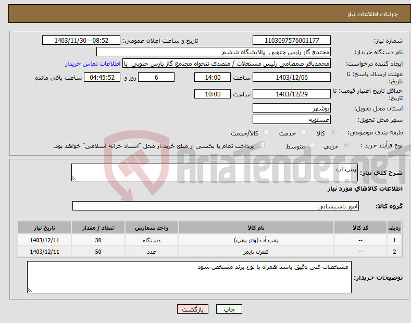The image size is (411, 323).
Task: Click the resize handle of description textarea
Action: 74,178
